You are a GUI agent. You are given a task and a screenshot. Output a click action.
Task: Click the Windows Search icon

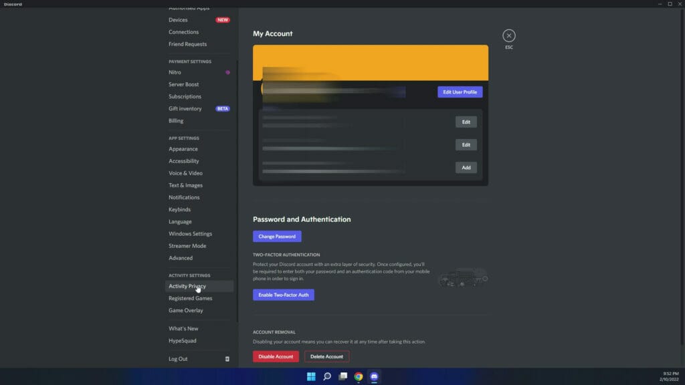tap(326, 376)
